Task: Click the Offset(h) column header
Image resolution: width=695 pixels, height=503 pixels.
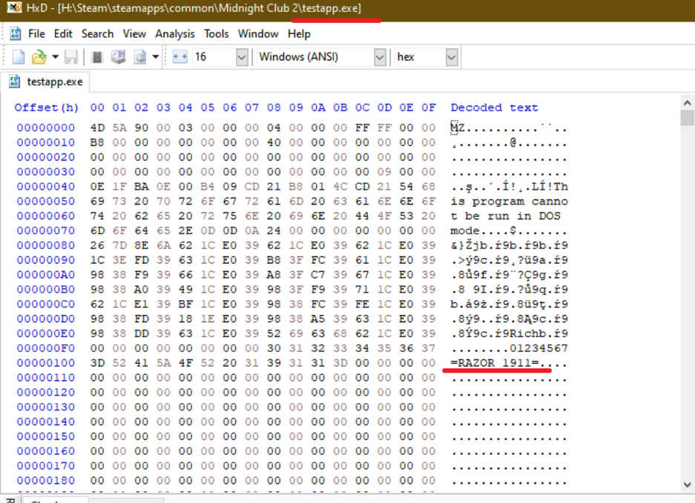Action: click(46, 107)
